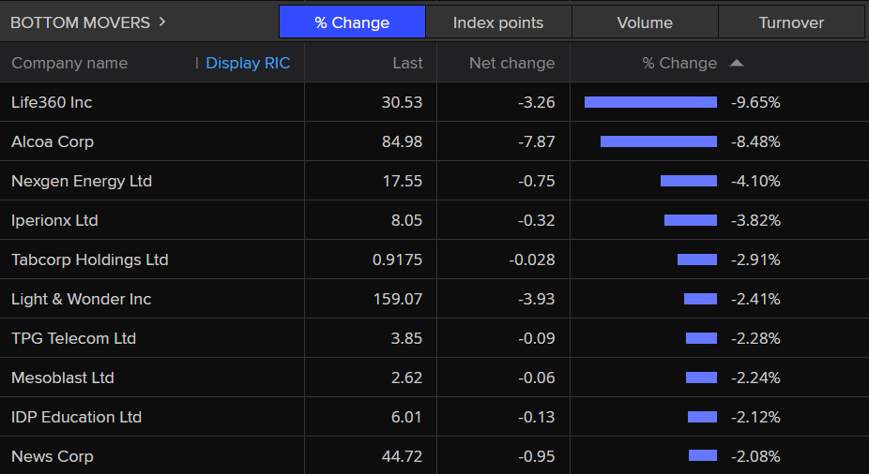The width and height of the screenshot is (869, 474).
Task: Click the Alcoa -8.48% change bar
Action: [x=658, y=141]
